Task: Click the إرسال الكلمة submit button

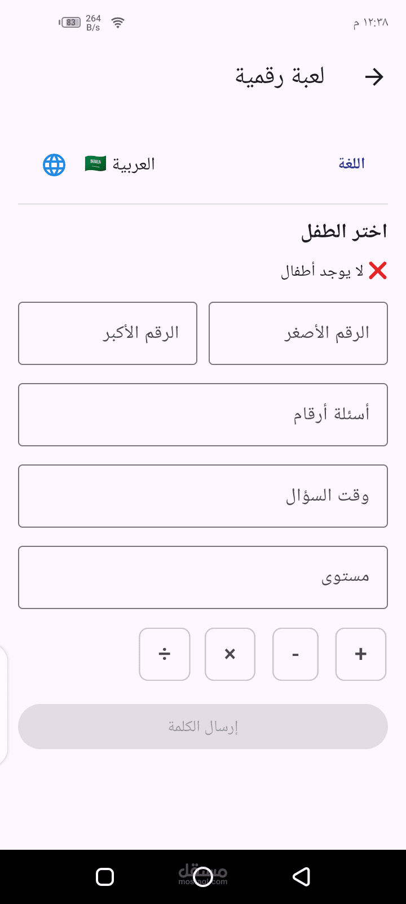Action: (x=203, y=727)
